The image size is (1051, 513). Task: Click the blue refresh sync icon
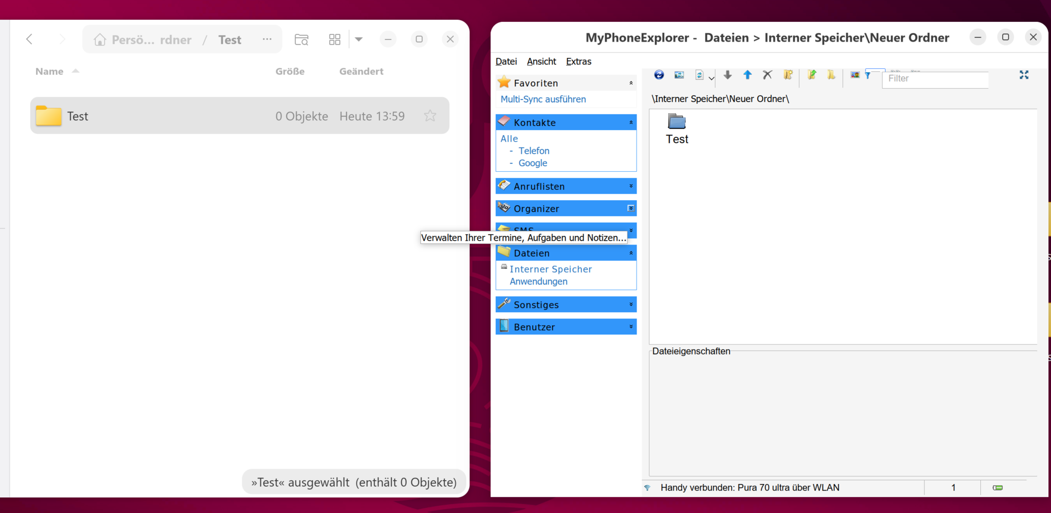point(659,75)
